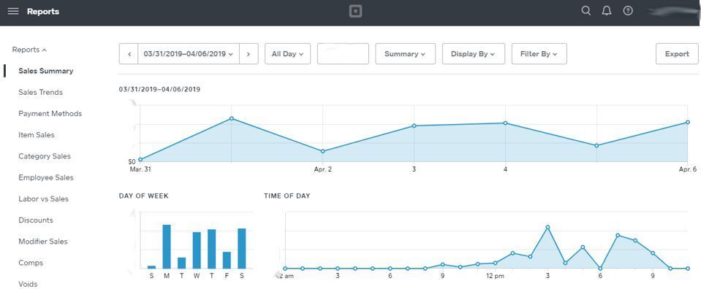Open the help question mark icon
The height and width of the screenshot is (289, 701).
coord(628,11)
